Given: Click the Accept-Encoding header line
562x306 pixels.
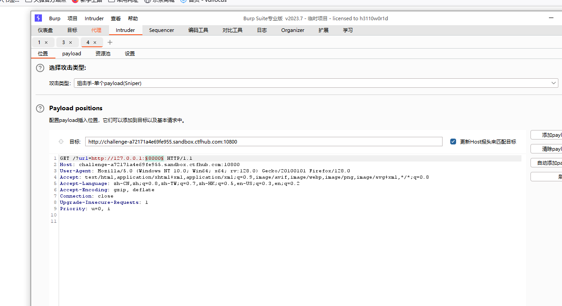Looking at the screenshot, I should 107,190.
